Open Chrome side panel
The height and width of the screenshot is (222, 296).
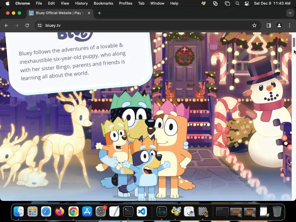pos(269,25)
